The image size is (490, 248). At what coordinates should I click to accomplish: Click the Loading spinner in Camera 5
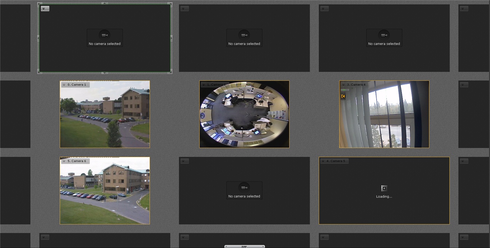pos(384,188)
